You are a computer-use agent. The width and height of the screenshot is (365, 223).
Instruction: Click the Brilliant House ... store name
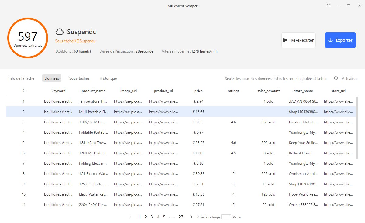click(303, 153)
